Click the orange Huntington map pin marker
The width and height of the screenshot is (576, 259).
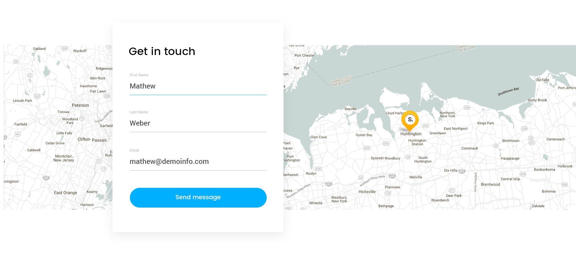pyautogui.click(x=410, y=120)
